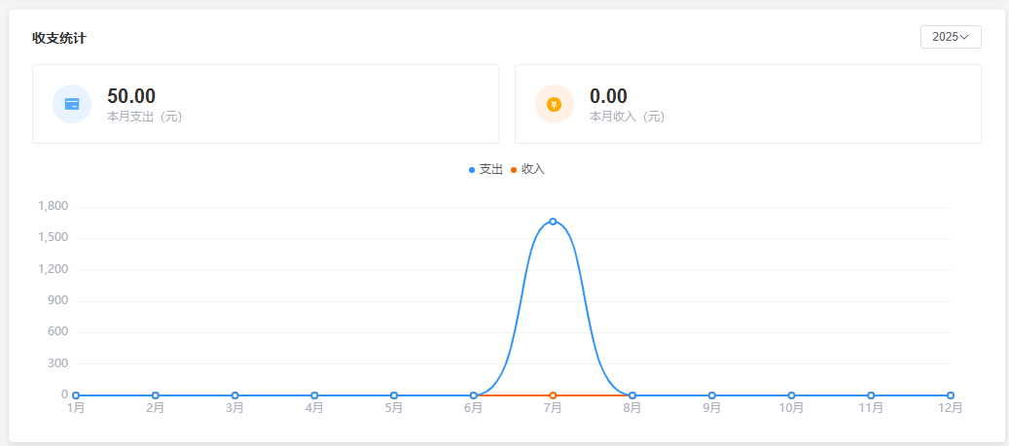Click the orange yuan income icon
1009x446 pixels.
(554, 104)
